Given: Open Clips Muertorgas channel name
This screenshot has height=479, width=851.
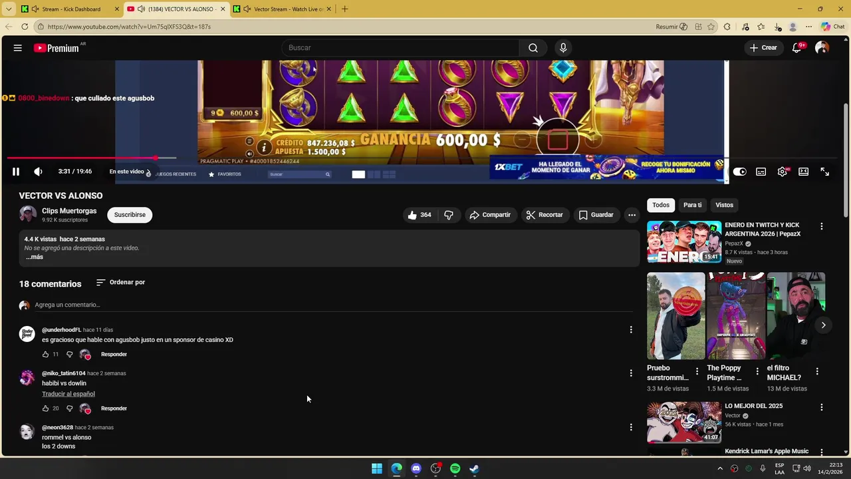Looking at the screenshot, I should (69, 211).
